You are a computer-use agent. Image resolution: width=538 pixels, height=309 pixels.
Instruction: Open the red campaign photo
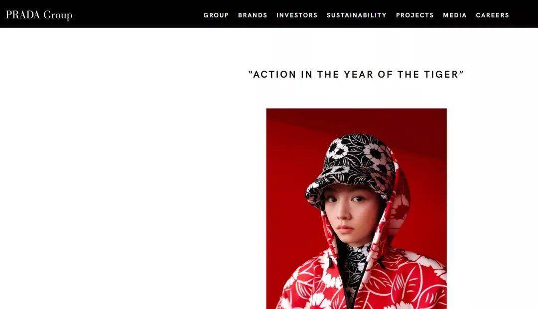[357, 208]
